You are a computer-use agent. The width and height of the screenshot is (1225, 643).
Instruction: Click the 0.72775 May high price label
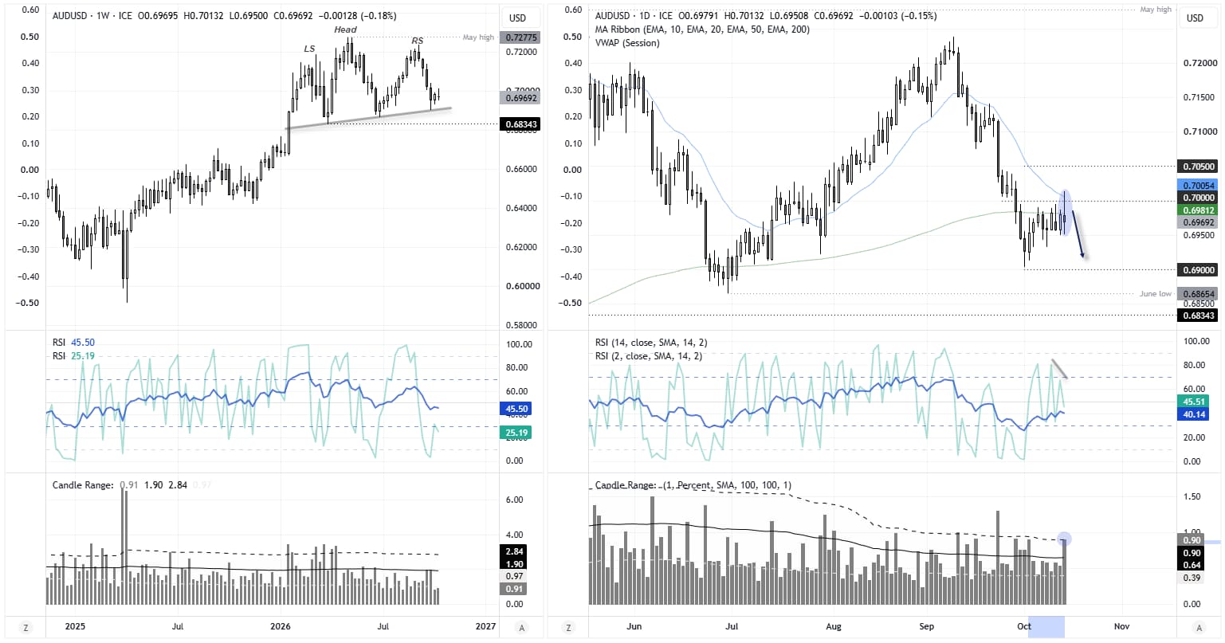tap(519, 37)
